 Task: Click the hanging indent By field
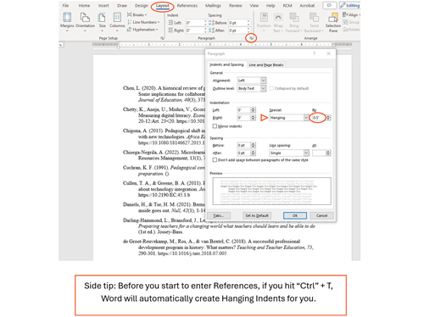click(x=318, y=118)
